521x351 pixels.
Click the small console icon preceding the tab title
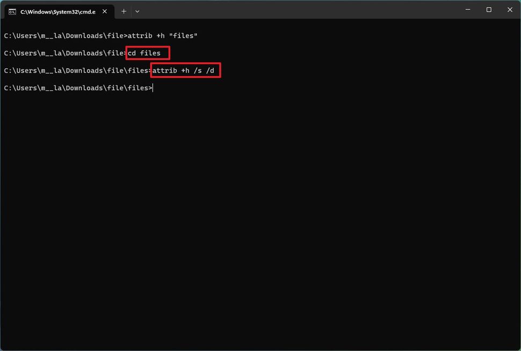12,11
